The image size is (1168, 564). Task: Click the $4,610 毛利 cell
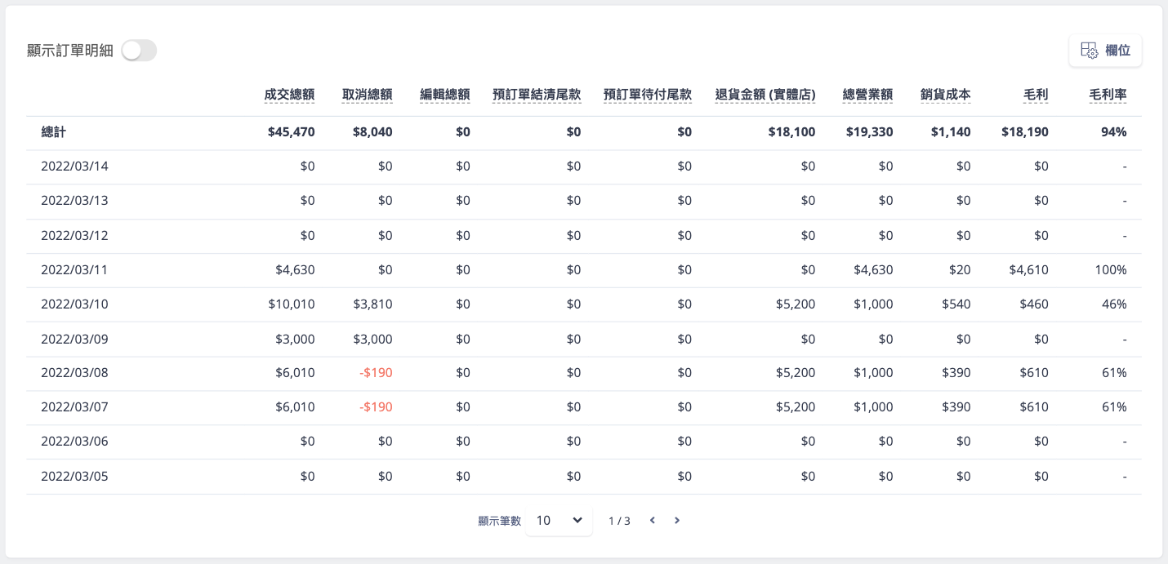click(1029, 270)
